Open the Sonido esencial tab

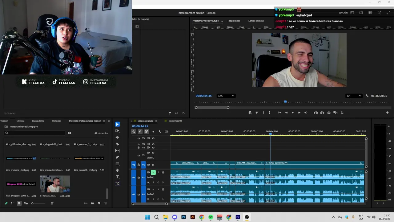[256, 21]
